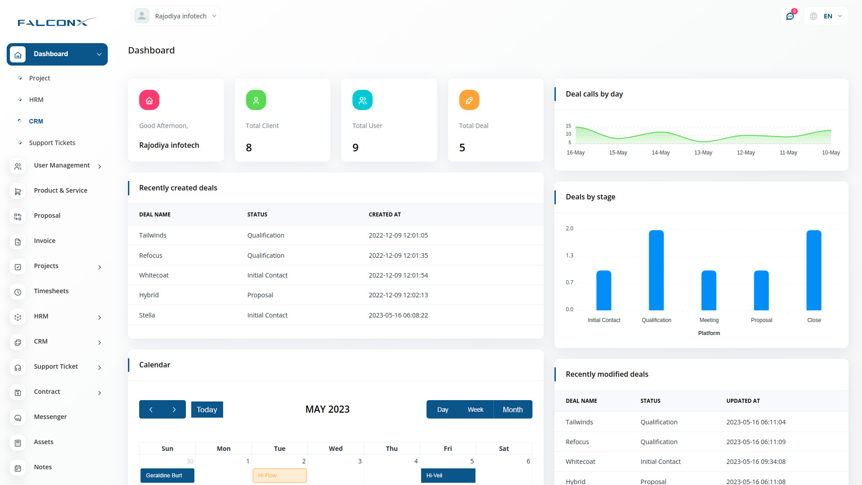
Task: Collapse the Dashboard menu section
Action: 99,54
